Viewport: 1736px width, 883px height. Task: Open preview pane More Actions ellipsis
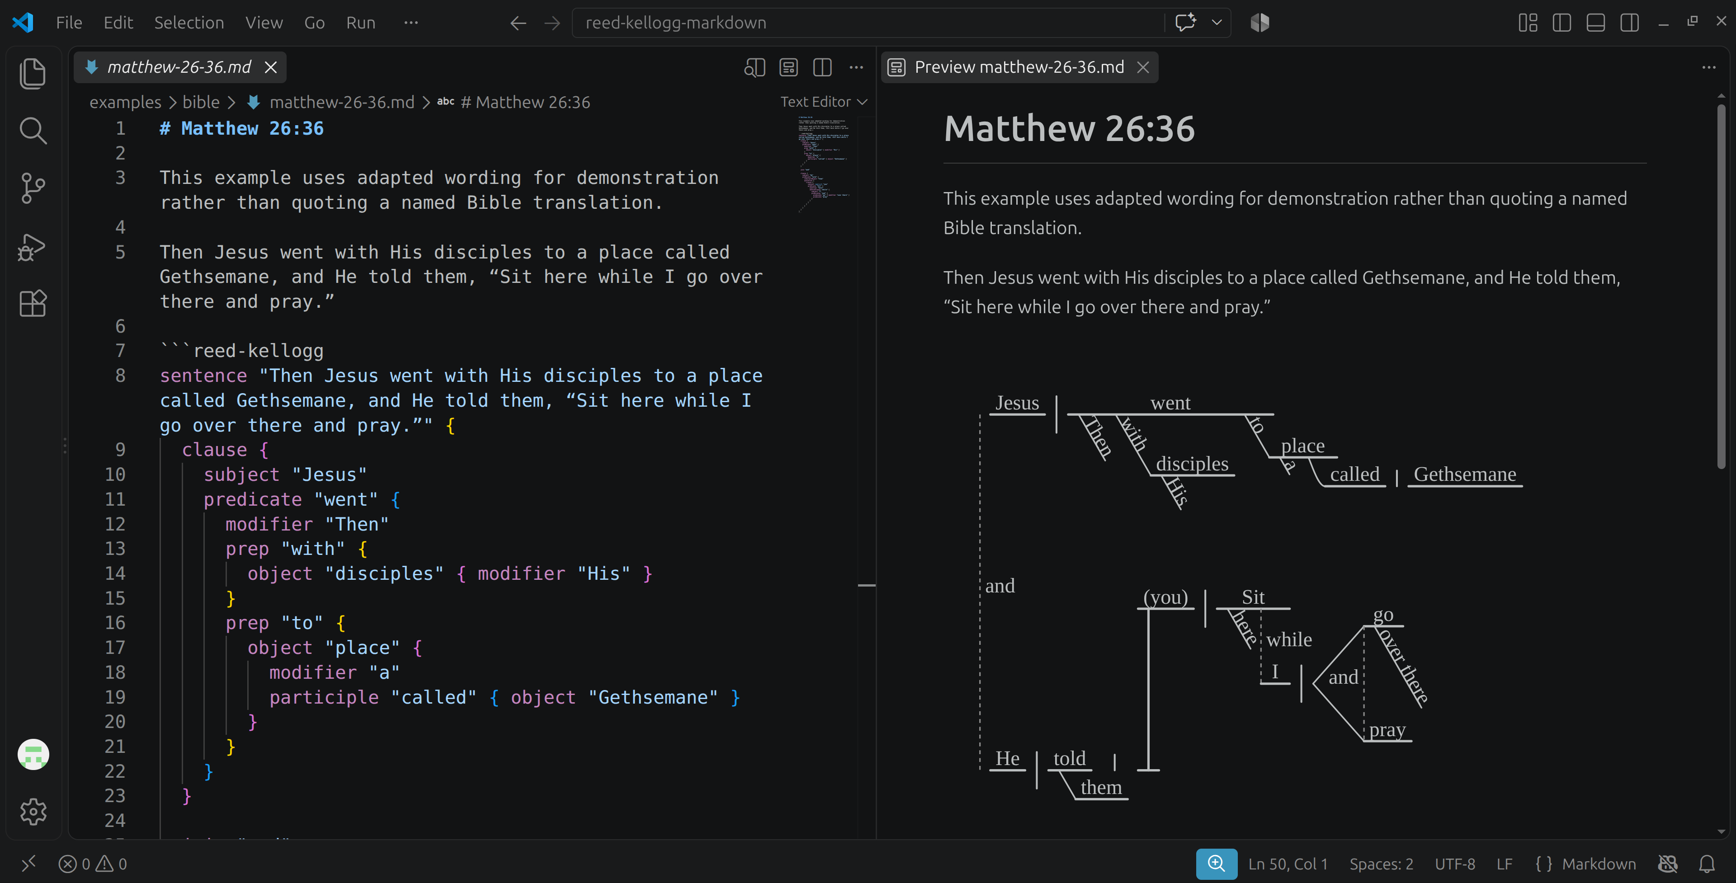tap(1708, 67)
